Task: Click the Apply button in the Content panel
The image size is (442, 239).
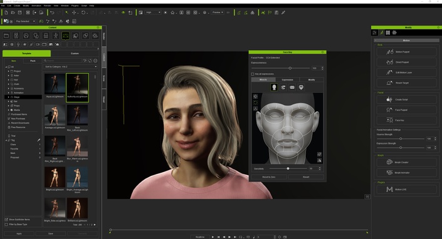Action: click(x=19, y=233)
